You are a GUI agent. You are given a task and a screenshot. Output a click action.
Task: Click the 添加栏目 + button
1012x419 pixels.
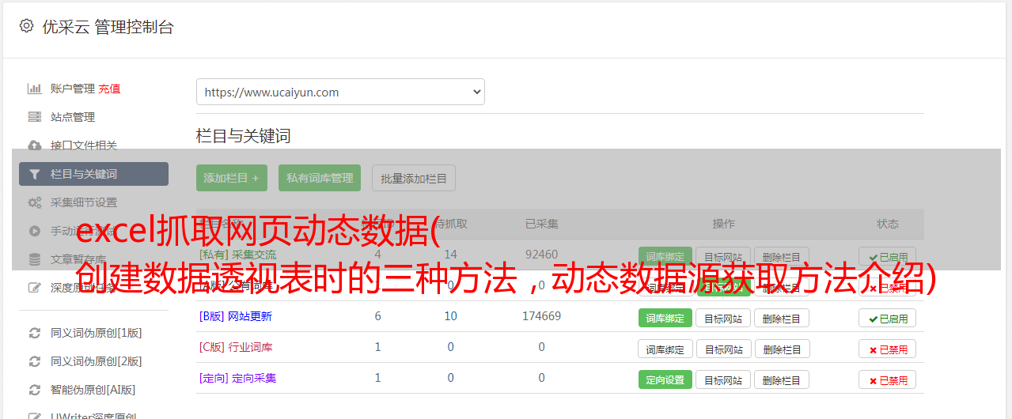231,178
